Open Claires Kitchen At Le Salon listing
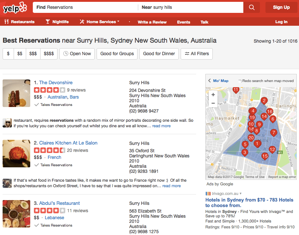Image resolution: width=299 pixels, height=235 pixels. click(x=68, y=143)
